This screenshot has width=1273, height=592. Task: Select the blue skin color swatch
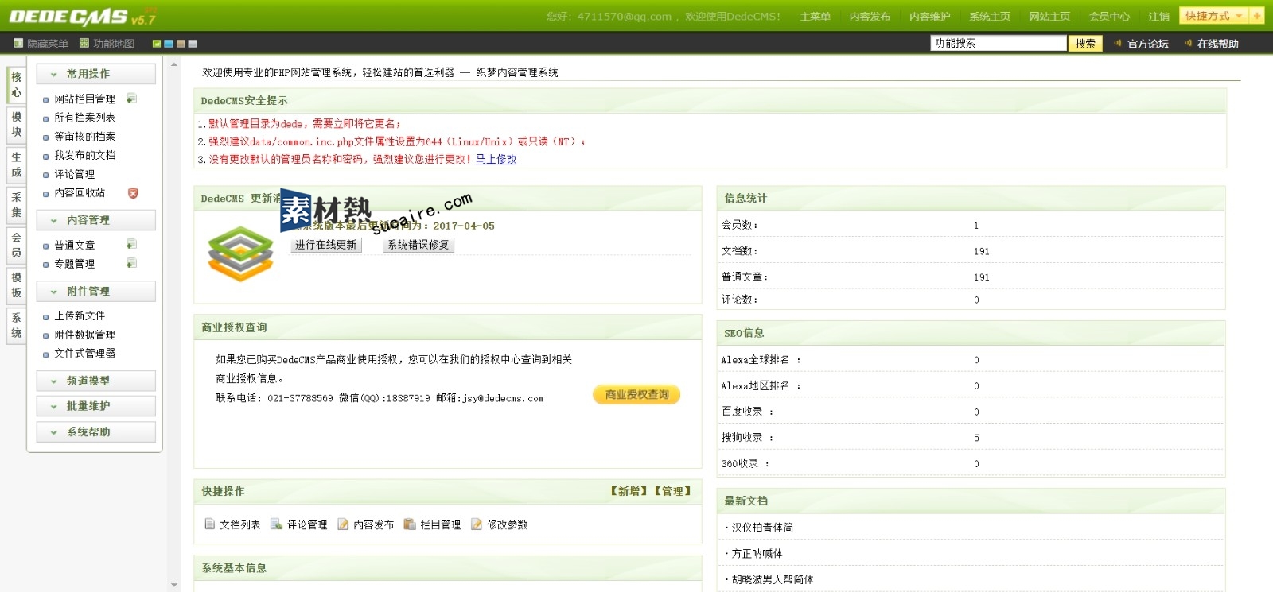(169, 44)
